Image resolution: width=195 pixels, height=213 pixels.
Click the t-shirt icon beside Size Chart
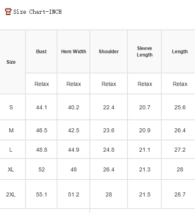pyautogui.click(x=8, y=12)
